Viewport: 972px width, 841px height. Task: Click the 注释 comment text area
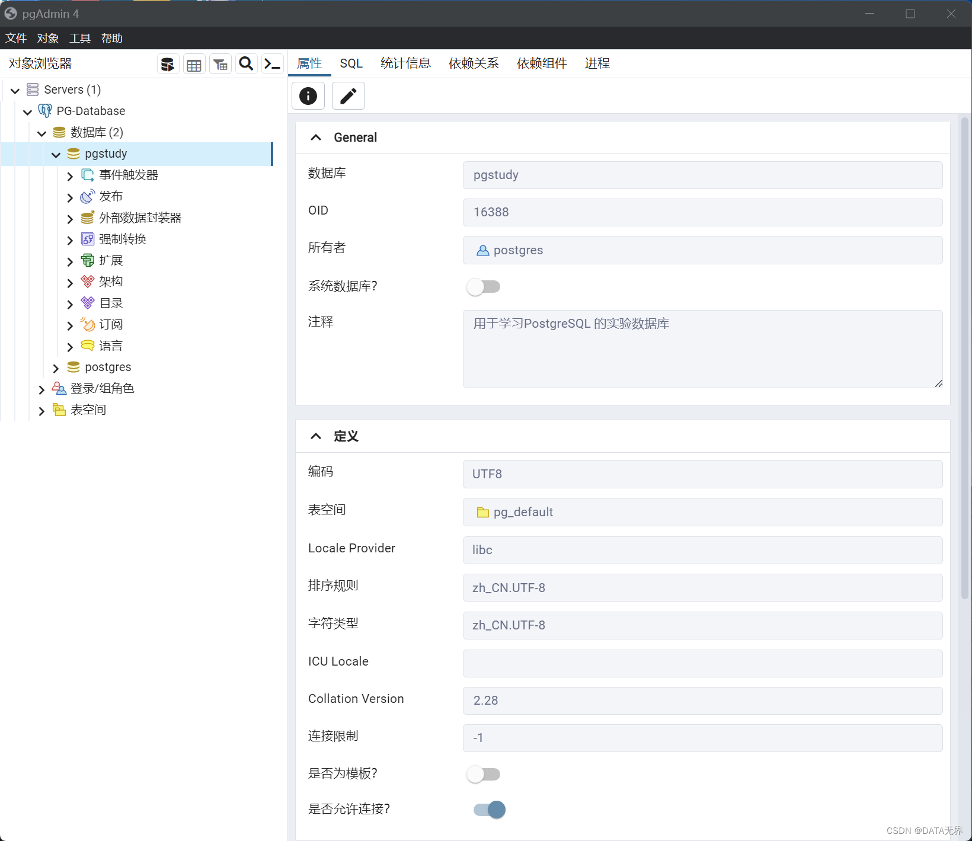702,349
